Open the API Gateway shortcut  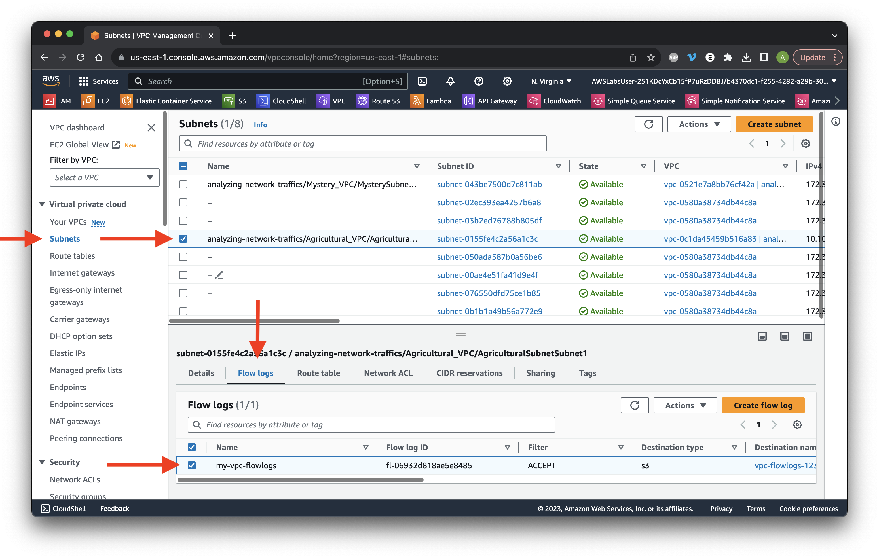pos(489,101)
